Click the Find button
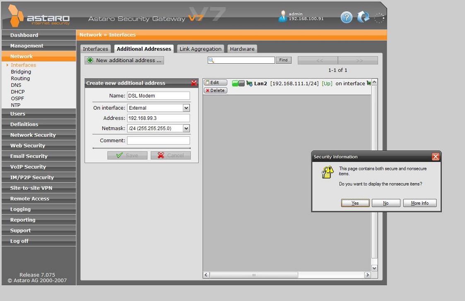The height and width of the screenshot is (301, 465). pyautogui.click(x=284, y=60)
